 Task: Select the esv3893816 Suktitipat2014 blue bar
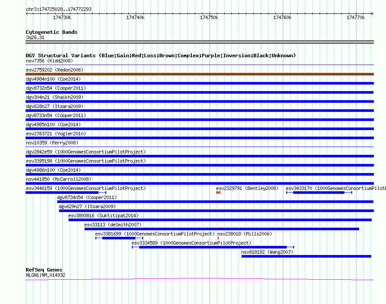tap(220, 220)
